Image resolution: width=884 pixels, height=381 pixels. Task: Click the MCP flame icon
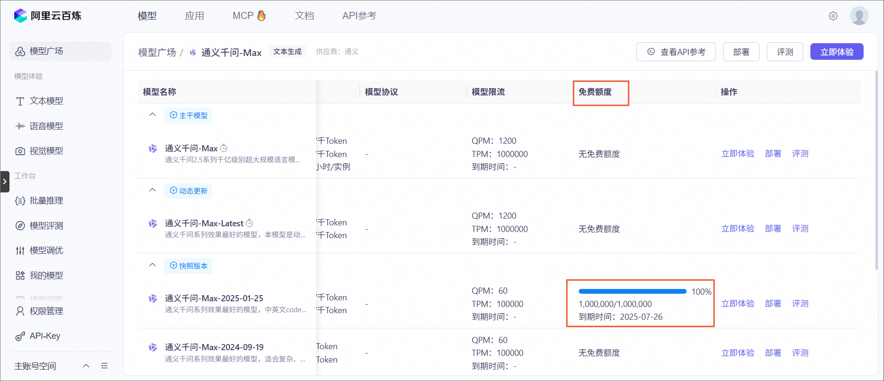(x=262, y=16)
